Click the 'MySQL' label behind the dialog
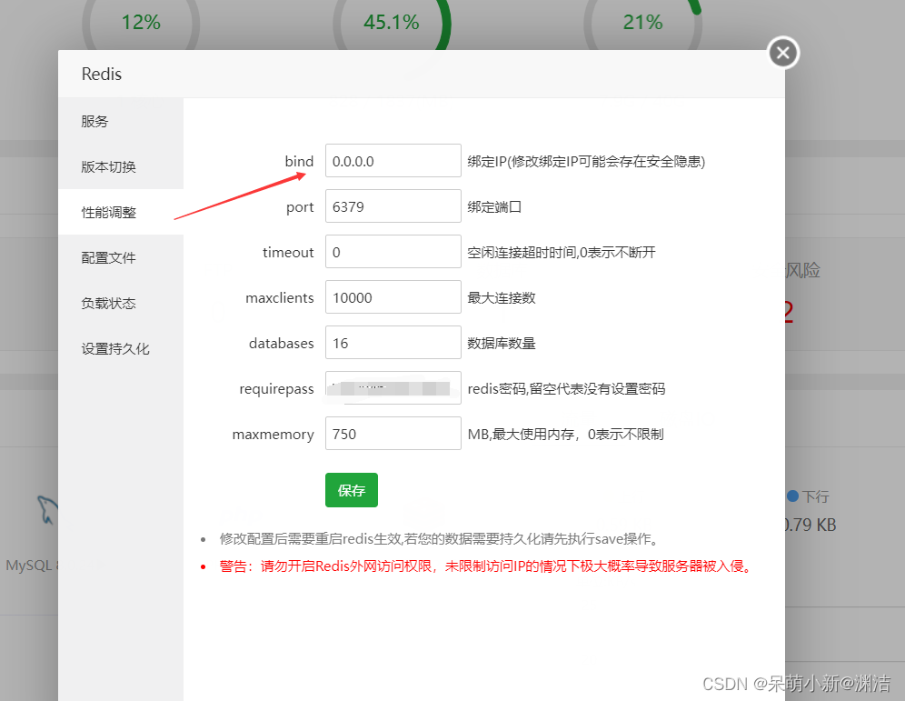 tap(29, 566)
